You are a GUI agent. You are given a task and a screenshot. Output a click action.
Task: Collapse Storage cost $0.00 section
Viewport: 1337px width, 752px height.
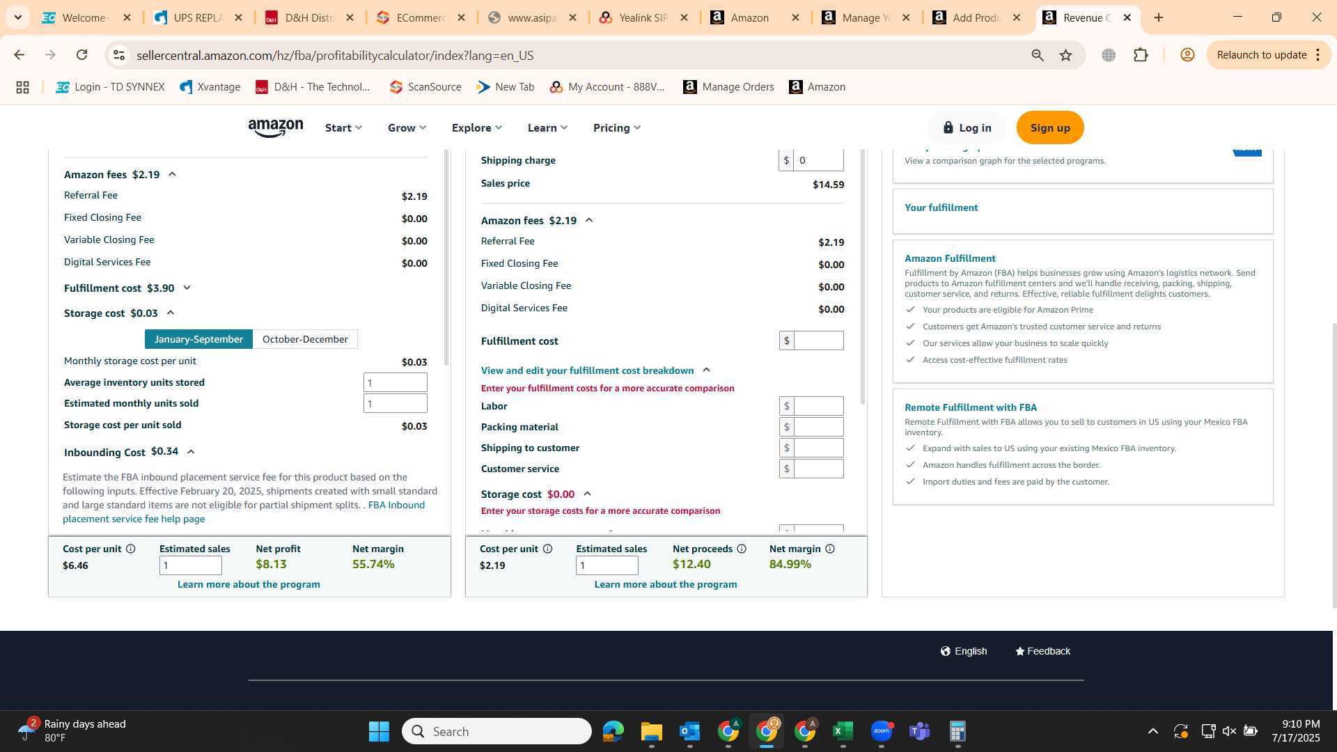(587, 494)
